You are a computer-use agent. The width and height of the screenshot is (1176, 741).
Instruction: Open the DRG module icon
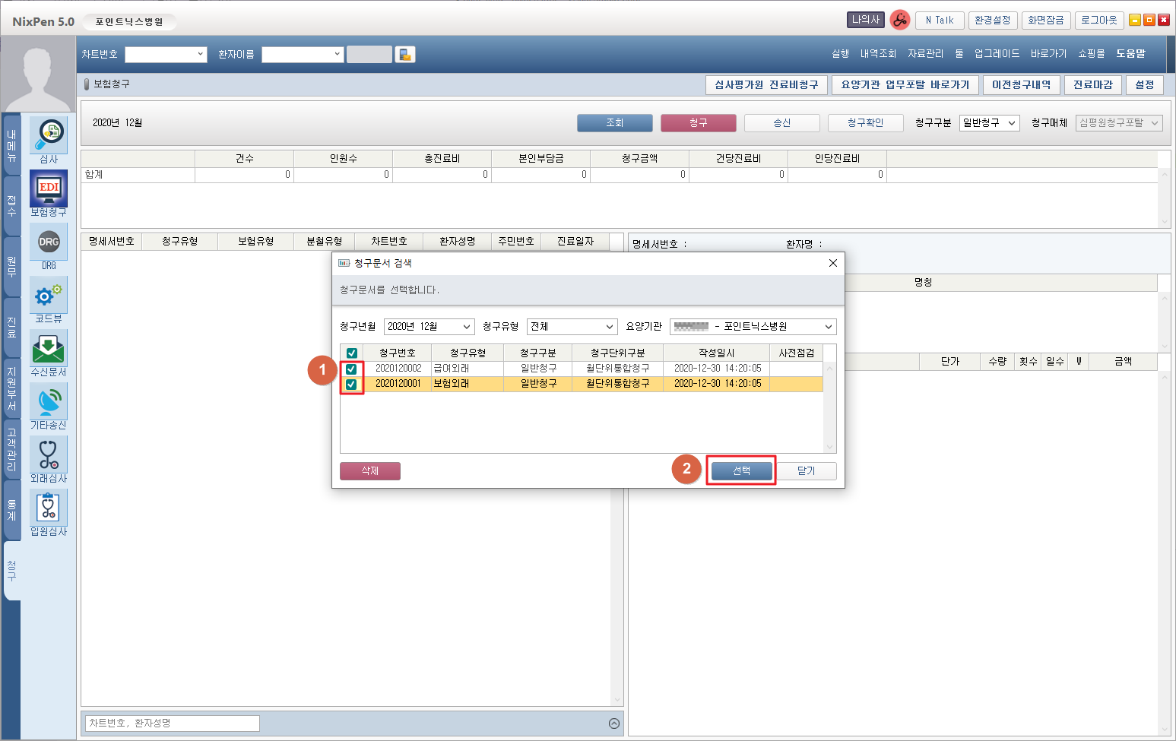pos(49,242)
